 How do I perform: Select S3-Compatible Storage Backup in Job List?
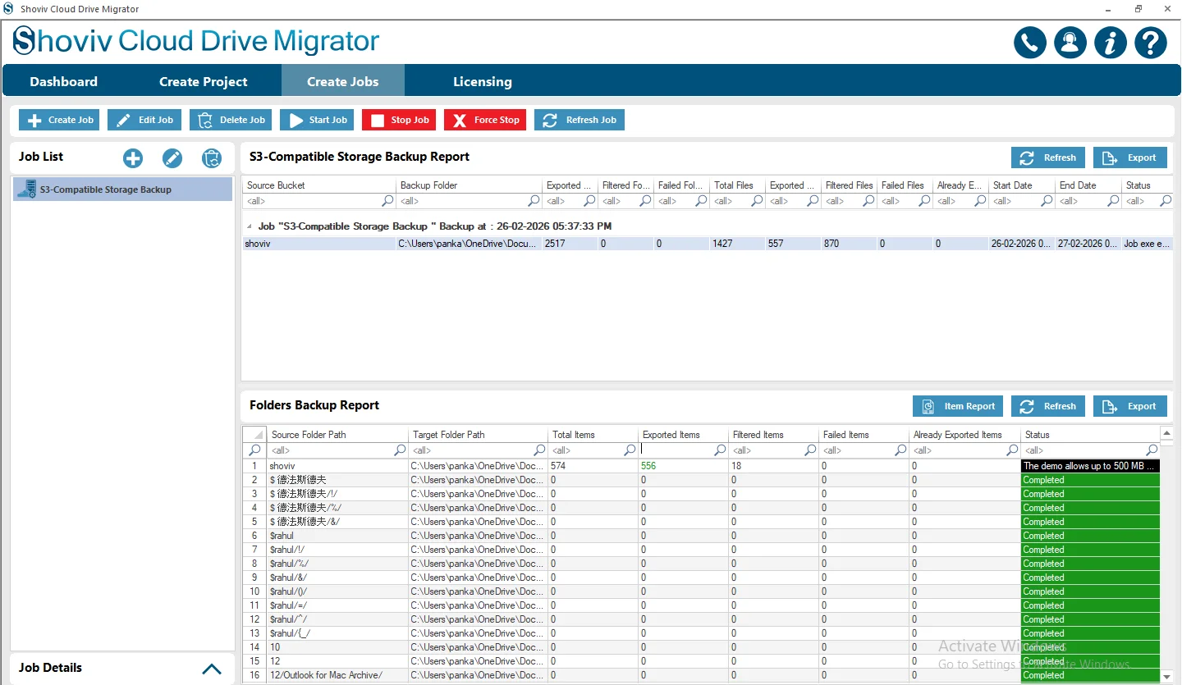pos(122,190)
